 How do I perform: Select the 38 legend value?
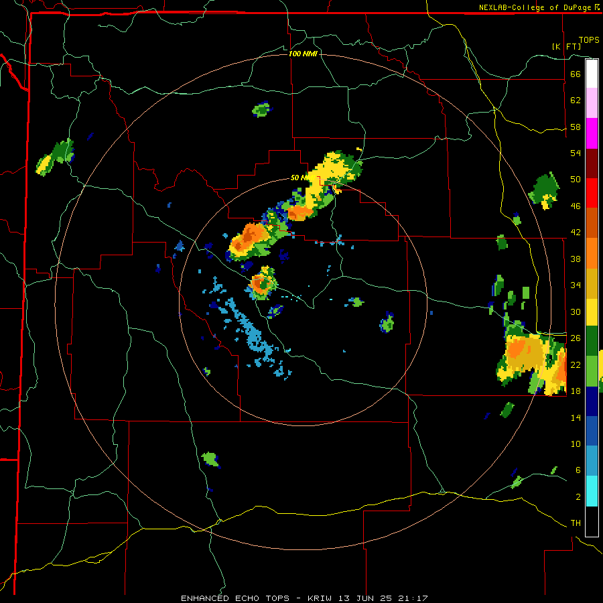point(576,259)
